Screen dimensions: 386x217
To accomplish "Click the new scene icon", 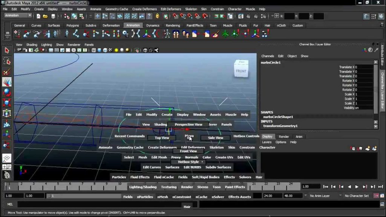I will tap(38, 16).
